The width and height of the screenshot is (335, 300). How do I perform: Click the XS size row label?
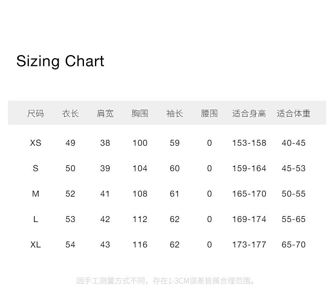(36, 143)
